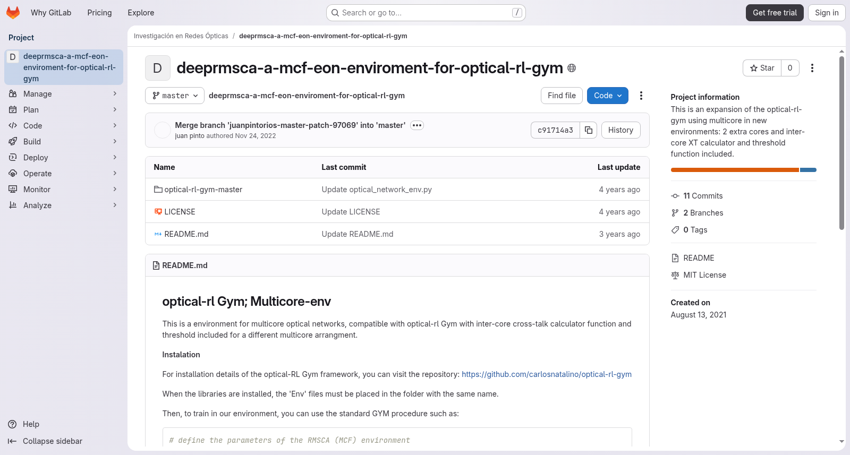Image resolution: width=850 pixels, height=455 pixels.
Task: Click the project avatar letter D
Action: pyautogui.click(x=158, y=68)
